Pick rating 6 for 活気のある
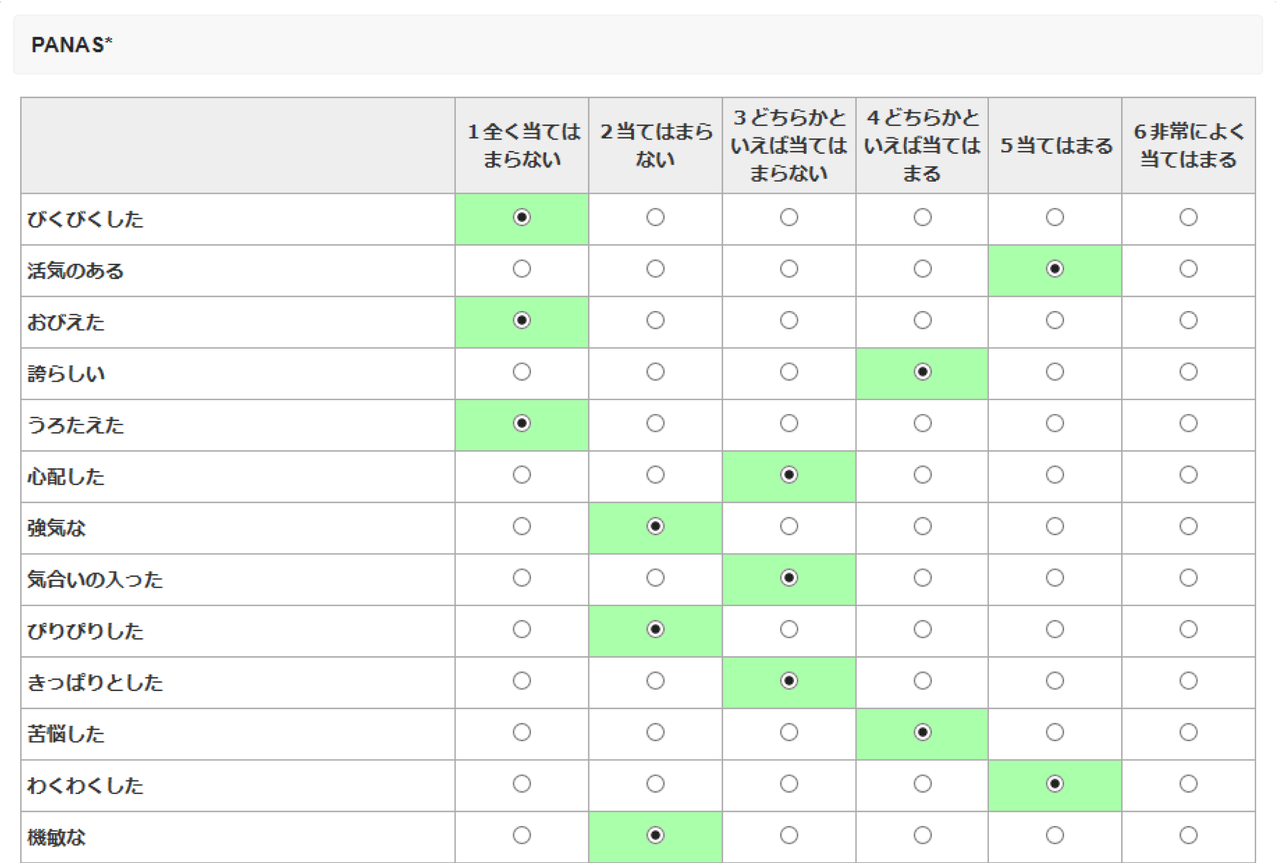 point(1188,268)
